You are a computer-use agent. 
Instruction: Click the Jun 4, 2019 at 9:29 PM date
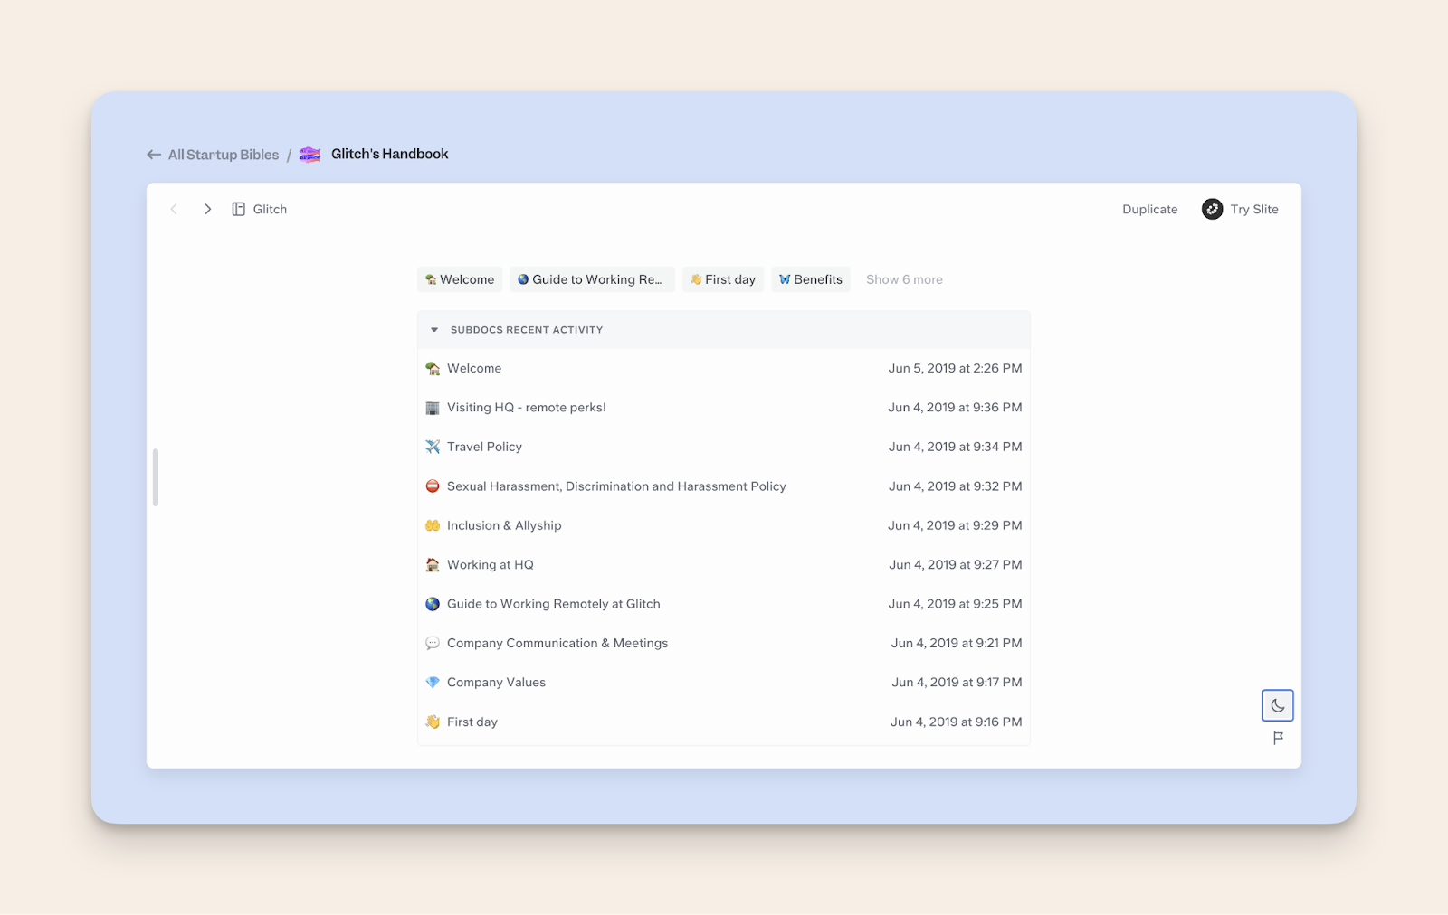click(955, 525)
